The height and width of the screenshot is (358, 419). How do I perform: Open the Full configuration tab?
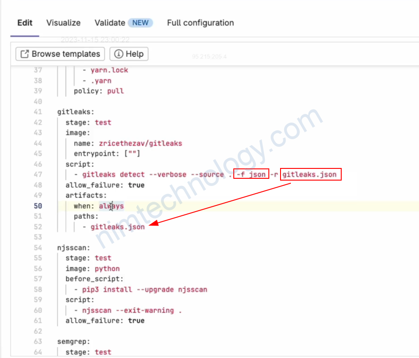[x=200, y=23]
